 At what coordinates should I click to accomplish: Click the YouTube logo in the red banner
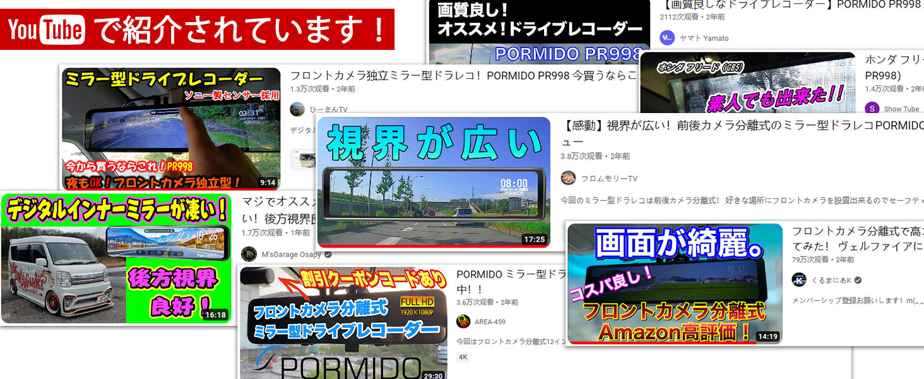click(46, 30)
